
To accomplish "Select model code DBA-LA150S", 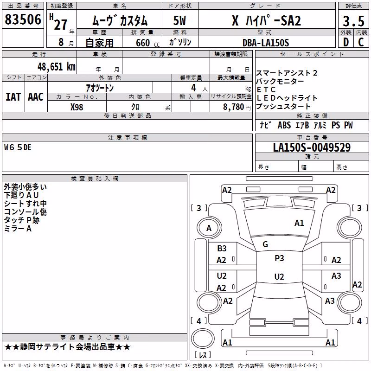I will (266, 43).
